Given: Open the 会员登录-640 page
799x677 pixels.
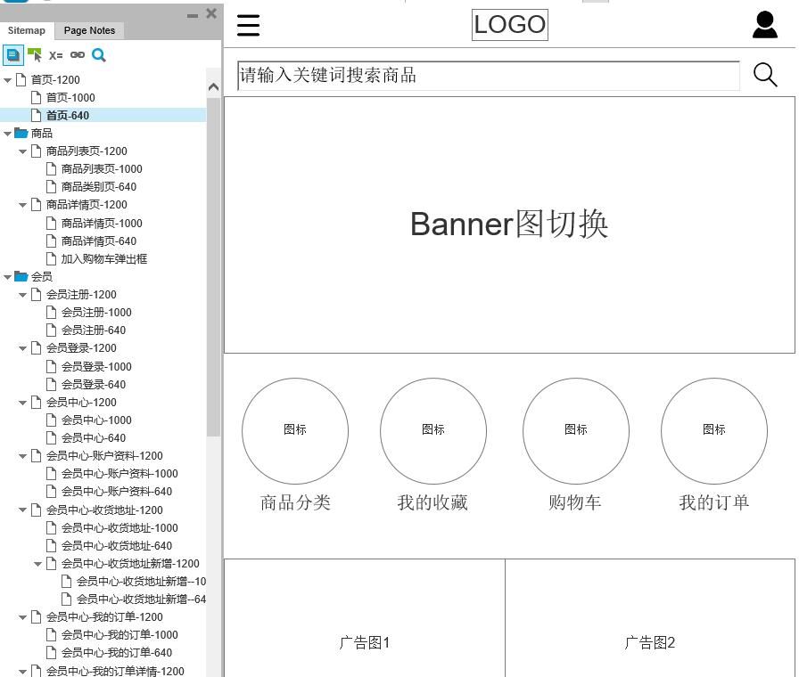Looking at the screenshot, I should point(93,385).
